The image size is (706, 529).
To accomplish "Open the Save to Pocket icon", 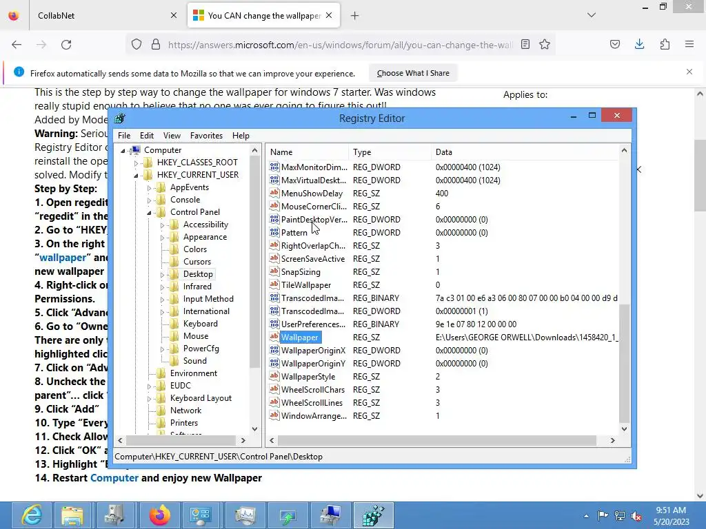I will coord(615,44).
